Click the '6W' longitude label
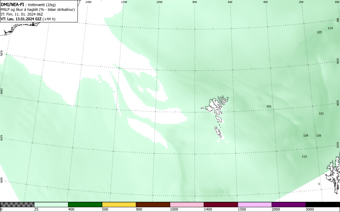The image size is (340, 212). pyautogui.click(x=230, y=2)
